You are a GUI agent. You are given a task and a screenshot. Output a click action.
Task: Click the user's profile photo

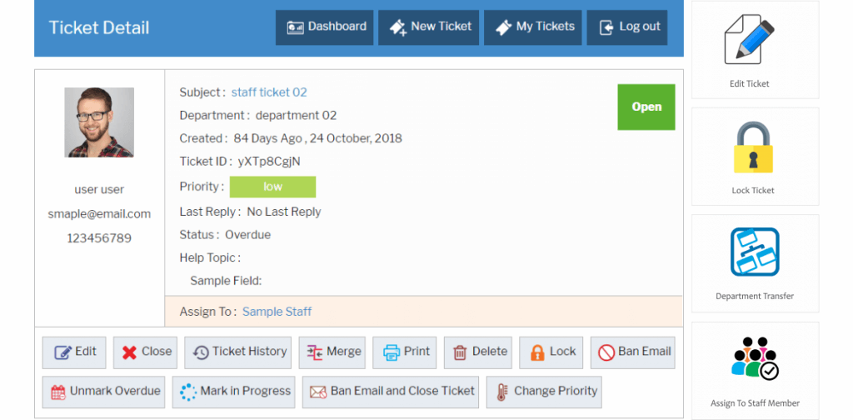(x=99, y=122)
